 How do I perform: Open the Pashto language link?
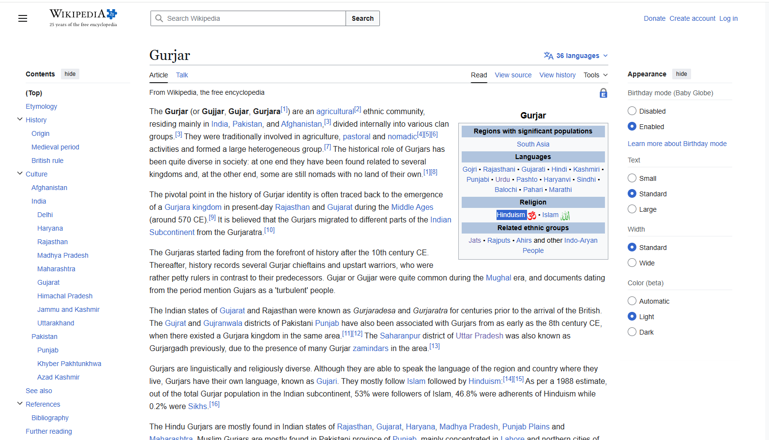click(527, 179)
